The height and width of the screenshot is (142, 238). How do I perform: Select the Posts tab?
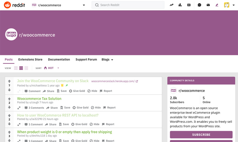click(x=9, y=59)
